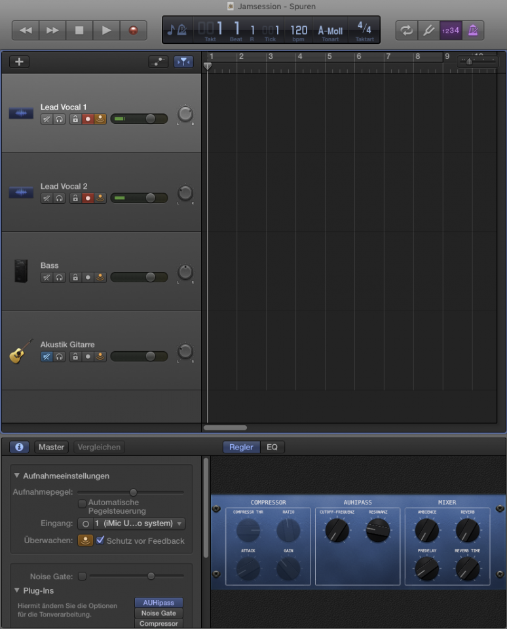The image size is (507, 629).
Task: Open the Noise Gate plug-in slot
Action: click(x=159, y=613)
